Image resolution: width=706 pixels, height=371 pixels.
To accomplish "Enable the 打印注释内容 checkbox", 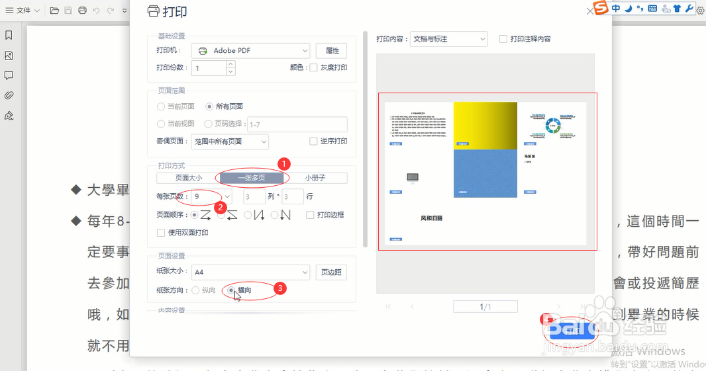I will tap(503, 39).
